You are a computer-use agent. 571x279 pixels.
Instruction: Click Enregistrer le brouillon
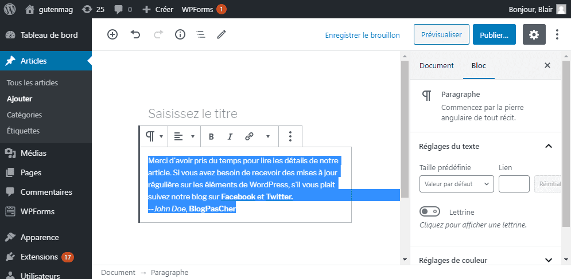click(362, 36)
